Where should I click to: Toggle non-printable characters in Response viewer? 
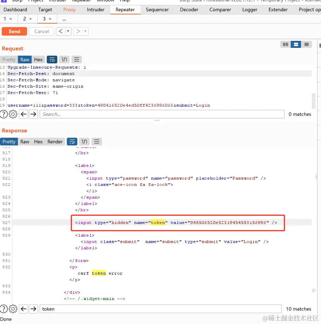[84, 142]
